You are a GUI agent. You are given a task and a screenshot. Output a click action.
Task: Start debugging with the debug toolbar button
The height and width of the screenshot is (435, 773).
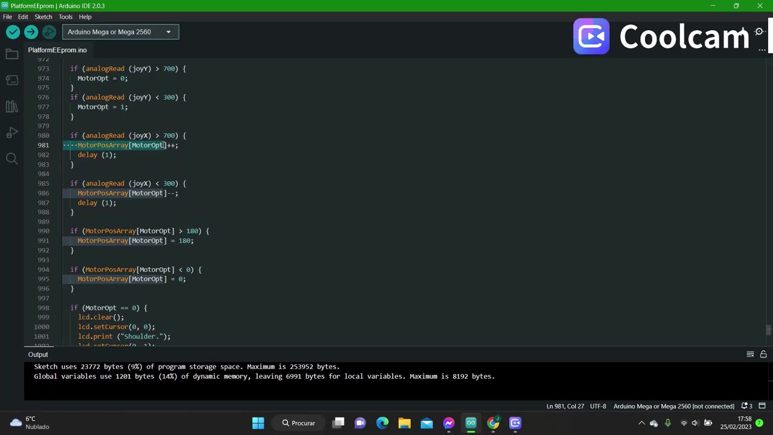50,32
